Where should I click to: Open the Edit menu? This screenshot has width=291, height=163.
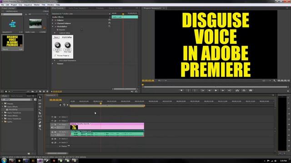point(7,5)
